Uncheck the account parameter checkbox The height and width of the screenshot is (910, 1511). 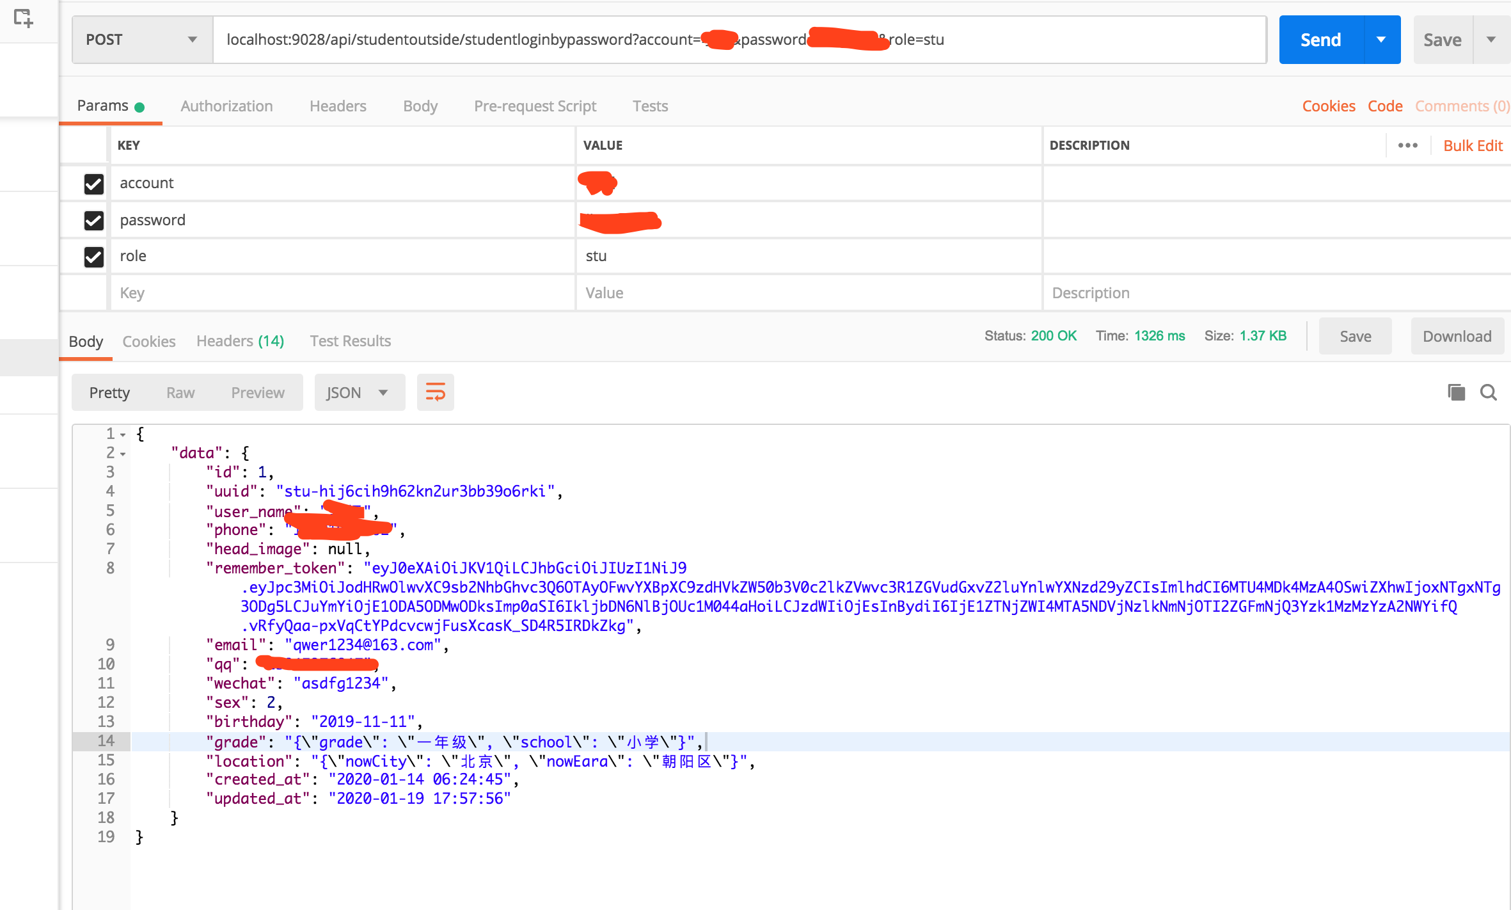(x=94, y=184)
